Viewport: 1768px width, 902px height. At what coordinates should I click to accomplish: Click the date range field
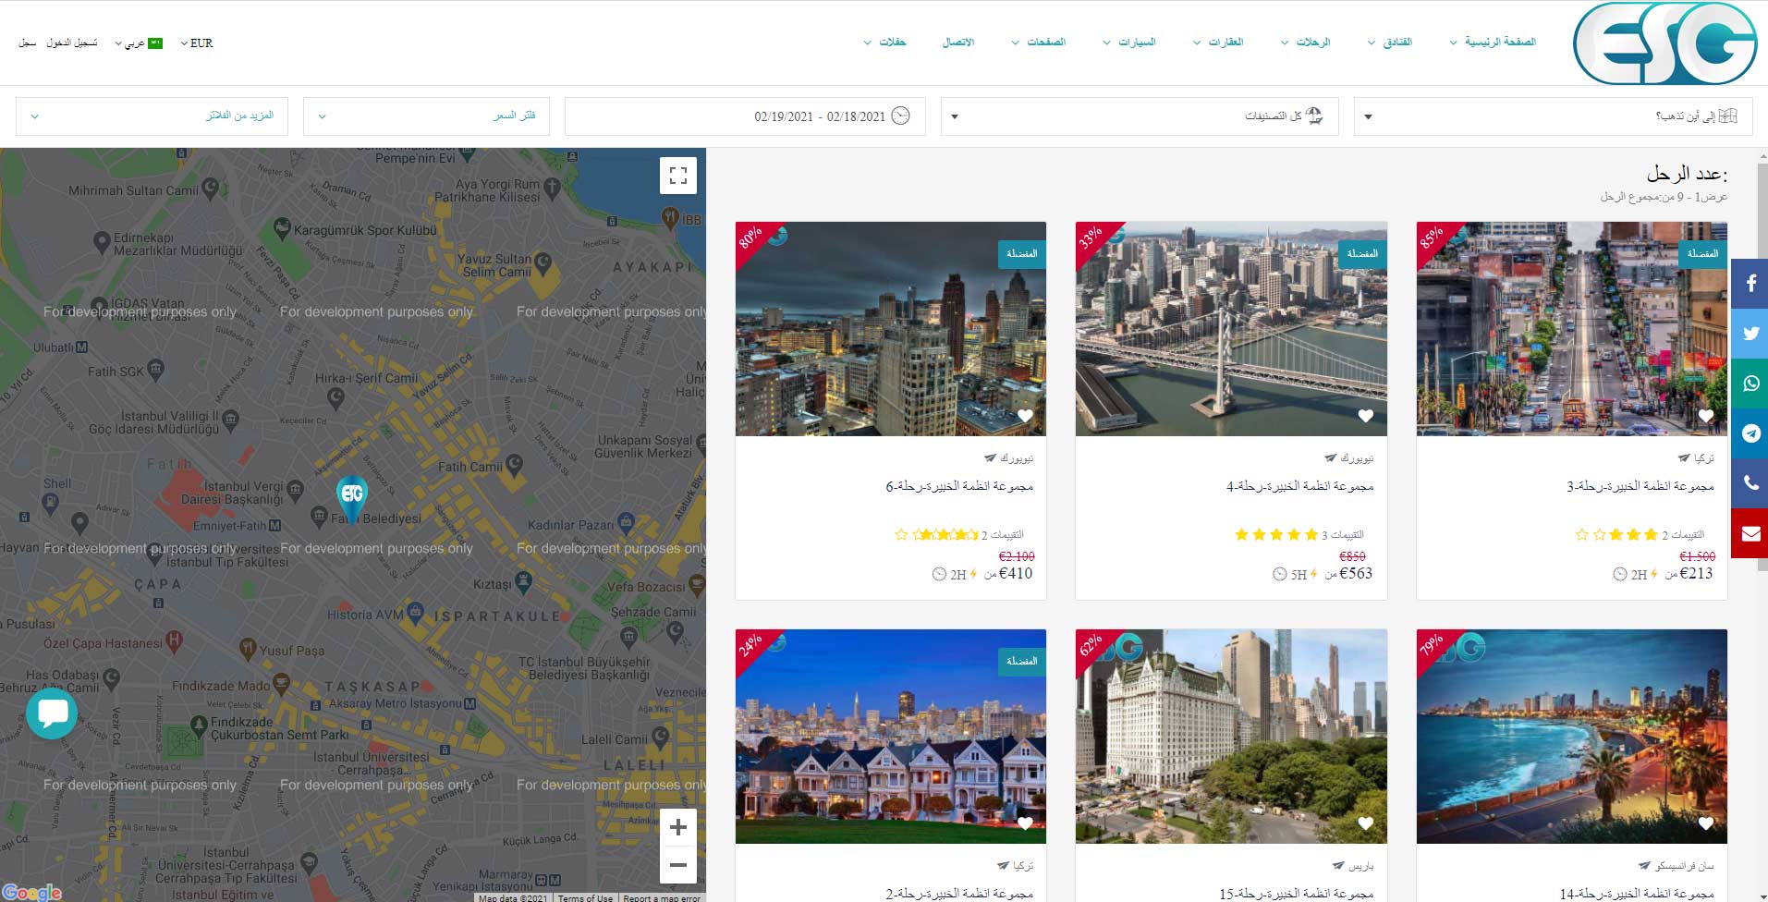[x=745, y=116]
